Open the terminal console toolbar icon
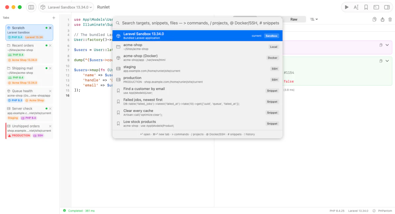Viewport: 395px width, 214px height. pos(376,7)
